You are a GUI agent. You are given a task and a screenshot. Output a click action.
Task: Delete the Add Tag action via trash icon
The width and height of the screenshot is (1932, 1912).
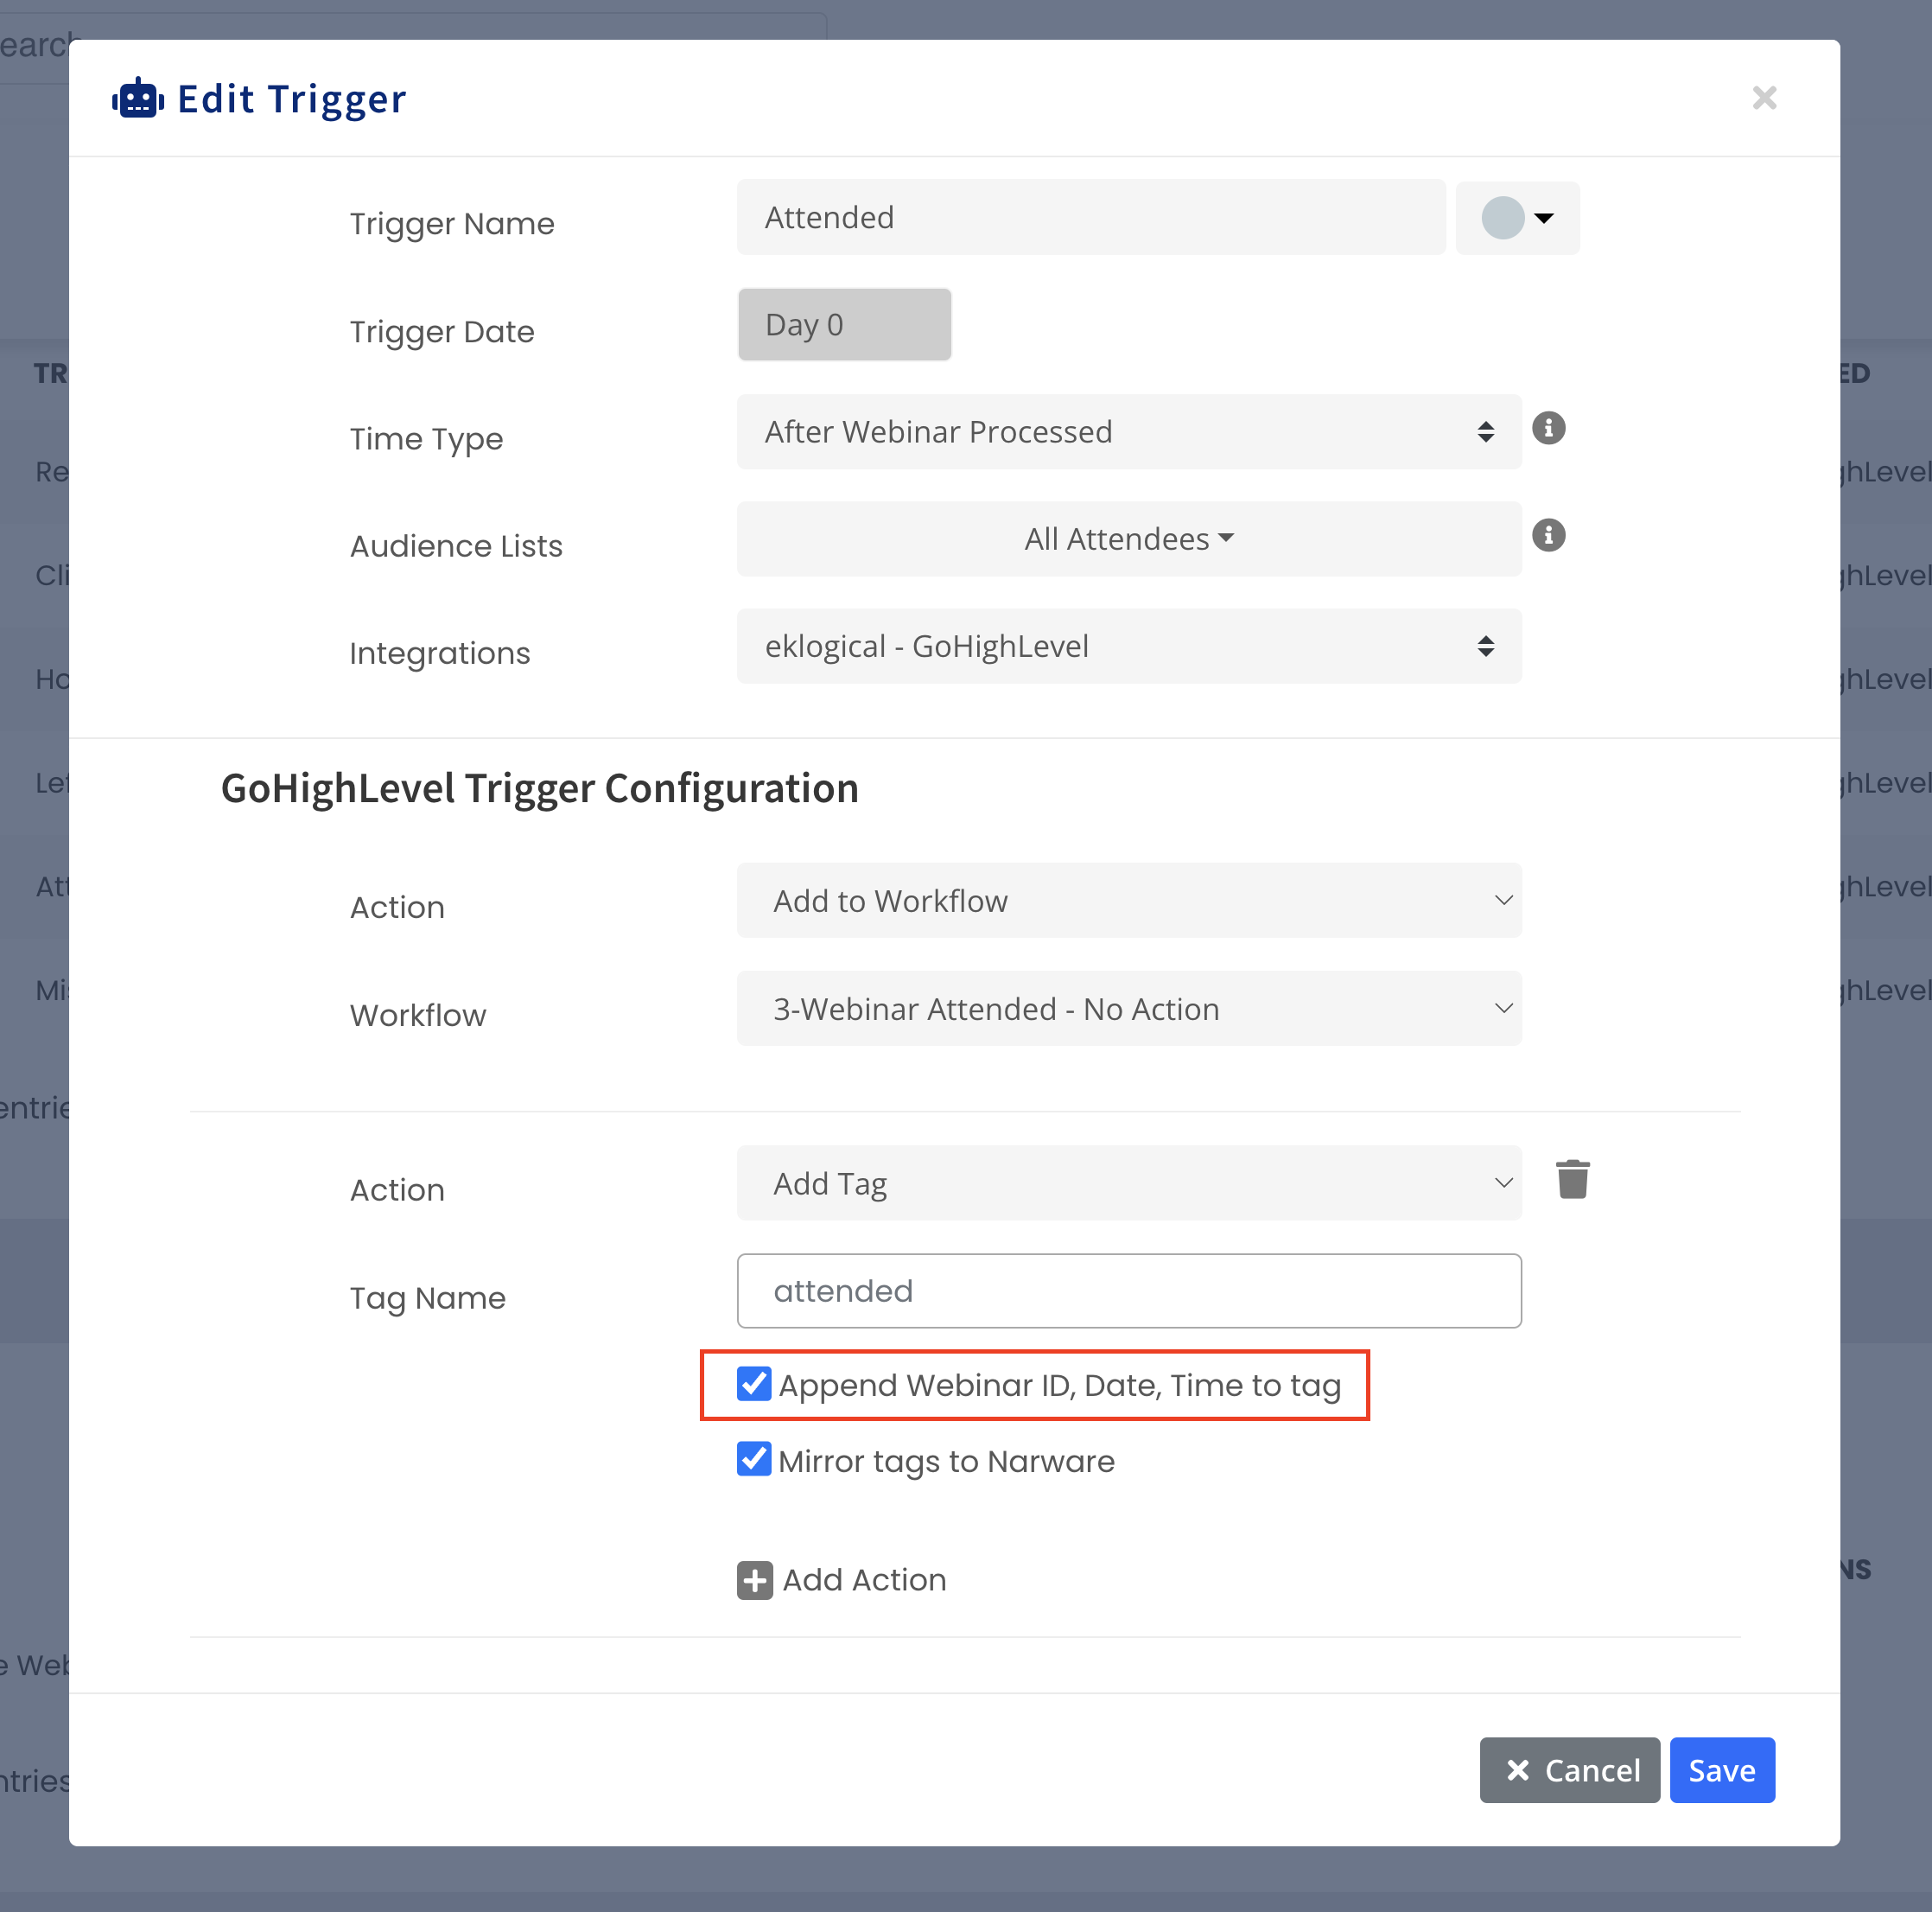pos(1572,1180)
